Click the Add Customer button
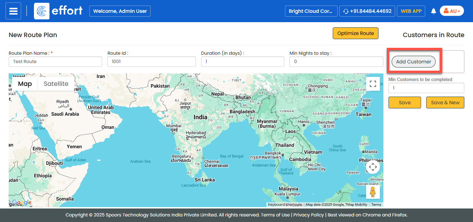 point(413,62)
